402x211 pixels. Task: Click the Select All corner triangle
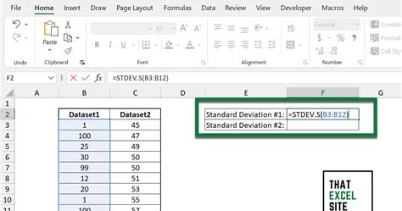pyautogui.click(x=9, y=93)
